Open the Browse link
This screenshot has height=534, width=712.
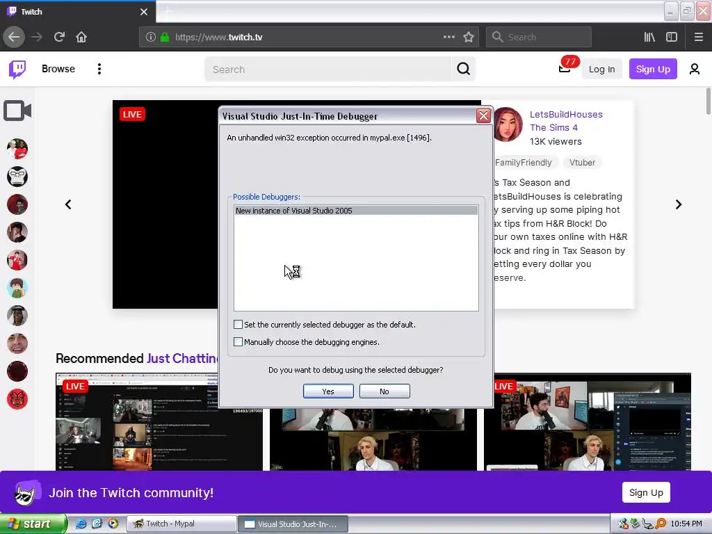58,69
